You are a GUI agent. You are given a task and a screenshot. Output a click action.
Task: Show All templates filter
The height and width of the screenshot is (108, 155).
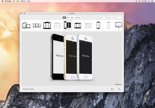[x=64, y=18]
